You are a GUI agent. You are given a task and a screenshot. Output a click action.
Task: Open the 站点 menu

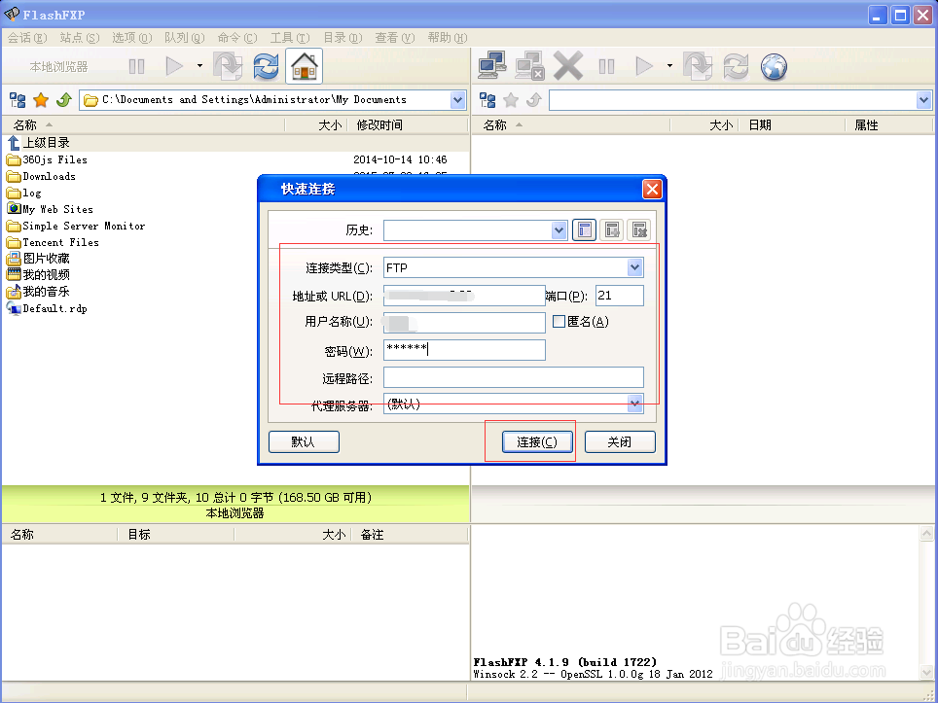[80, 38]
